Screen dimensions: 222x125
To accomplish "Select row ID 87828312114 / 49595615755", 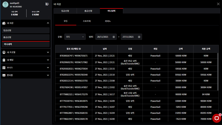I will (x=74, y=81).
